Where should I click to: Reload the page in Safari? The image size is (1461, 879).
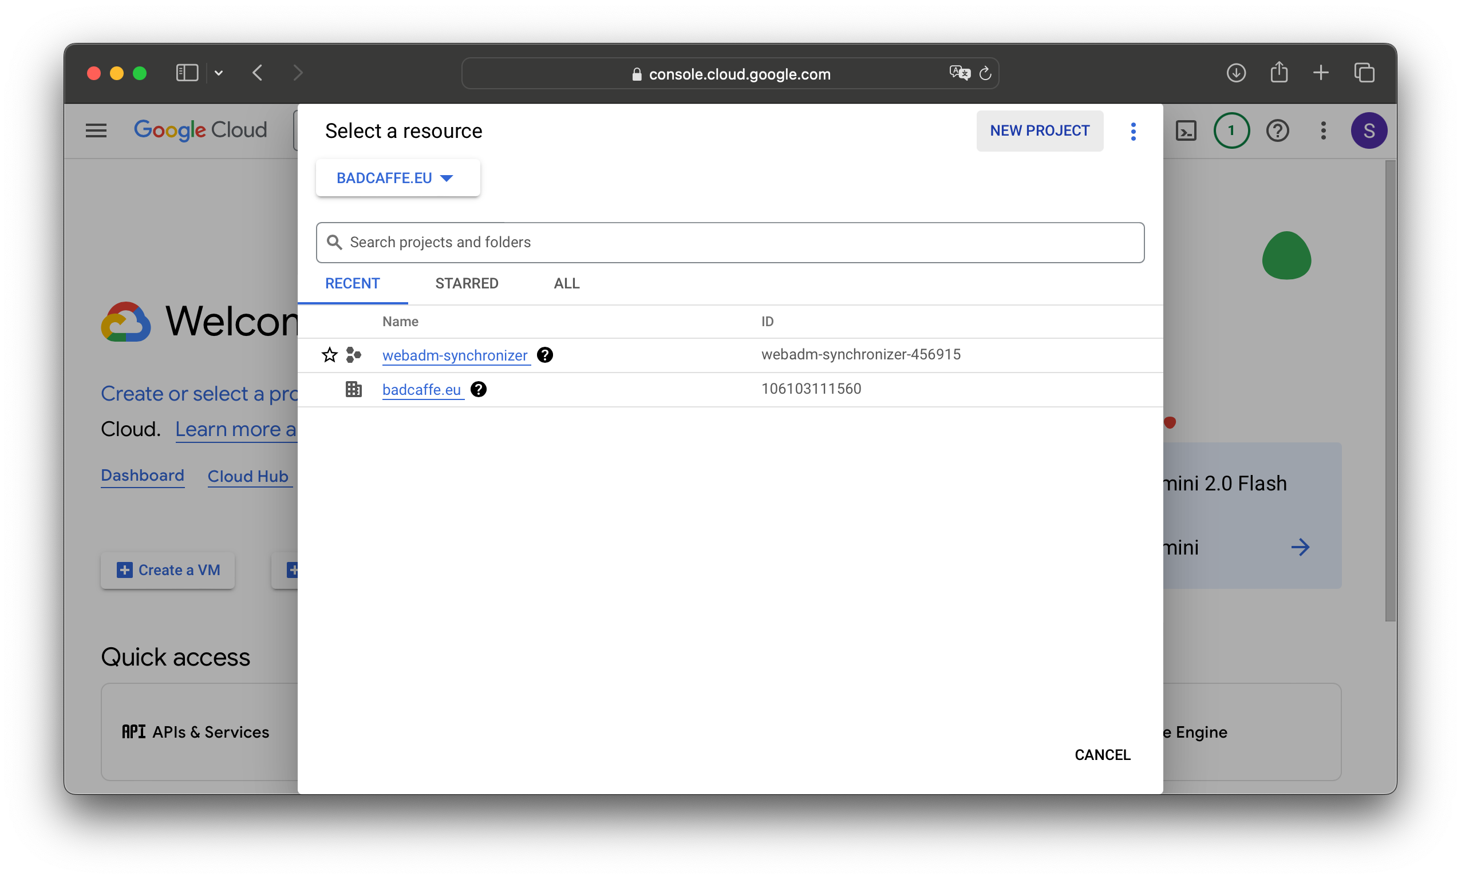(x=985, y=73)
